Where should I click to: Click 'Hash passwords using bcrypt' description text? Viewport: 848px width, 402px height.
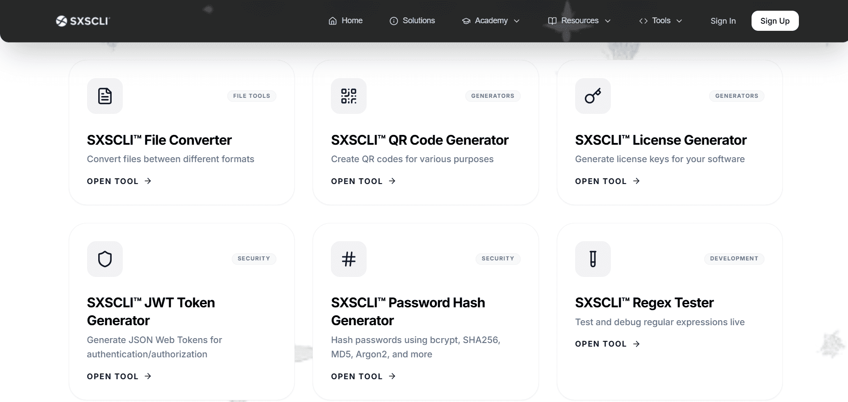(416, 347)
